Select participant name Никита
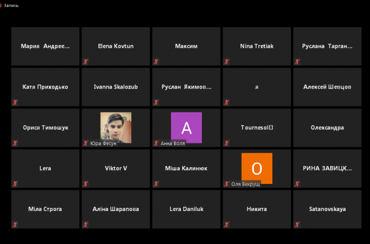Image resolution: width=370 pixels, height=244 pixels. [x=257, y=209]
